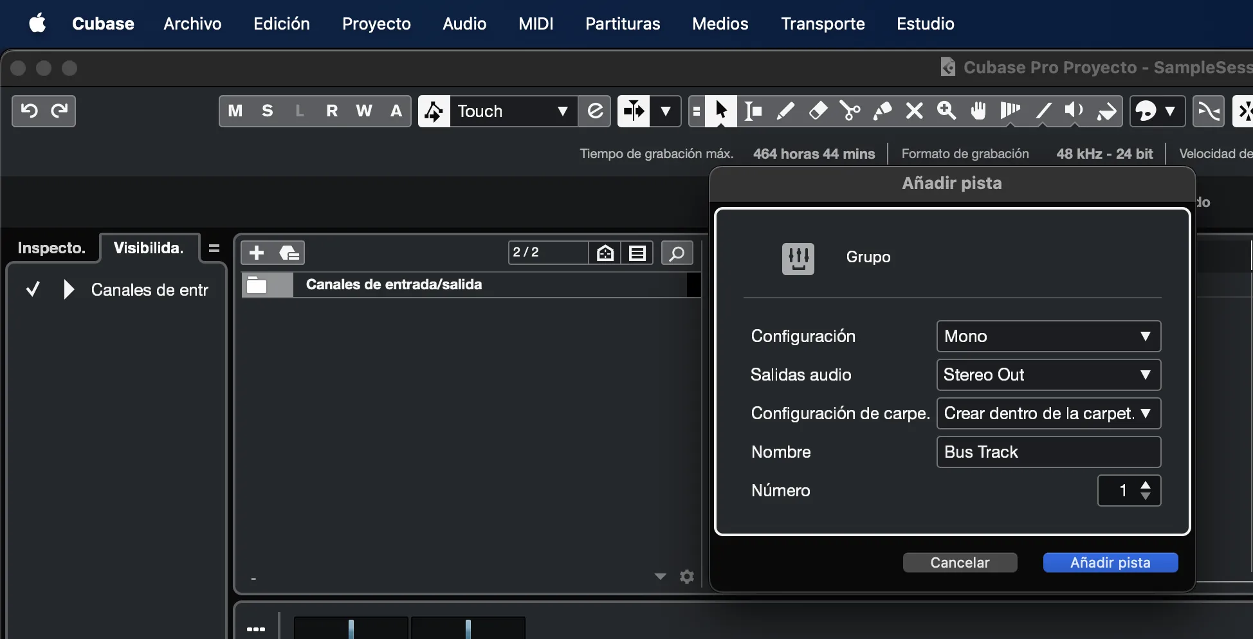Toggle global Mute M button
The height and width of the screenshot is (639, 1253).
coord(235,111)
